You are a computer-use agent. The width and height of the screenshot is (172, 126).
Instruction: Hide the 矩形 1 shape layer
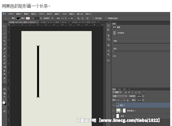(x=113, y=105)
